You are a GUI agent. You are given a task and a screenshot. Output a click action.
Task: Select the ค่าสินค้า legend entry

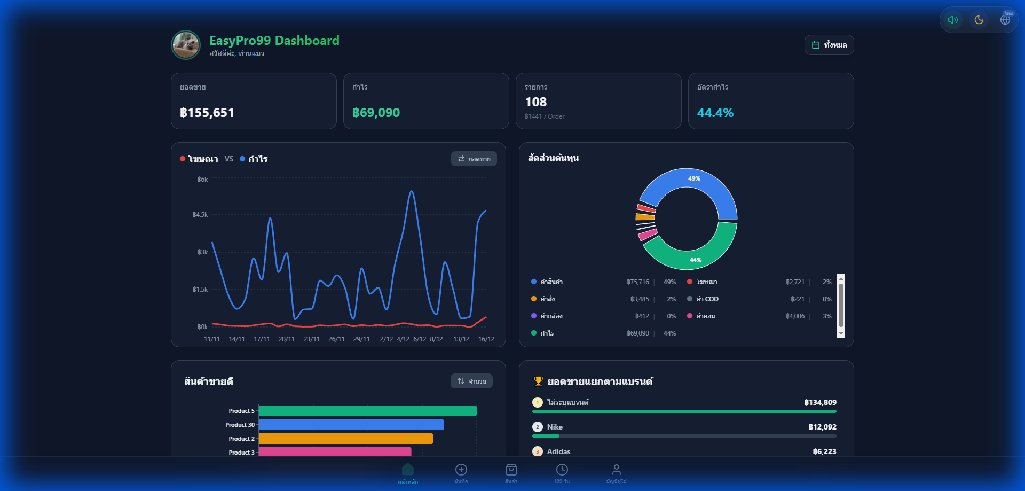(551, 282)
